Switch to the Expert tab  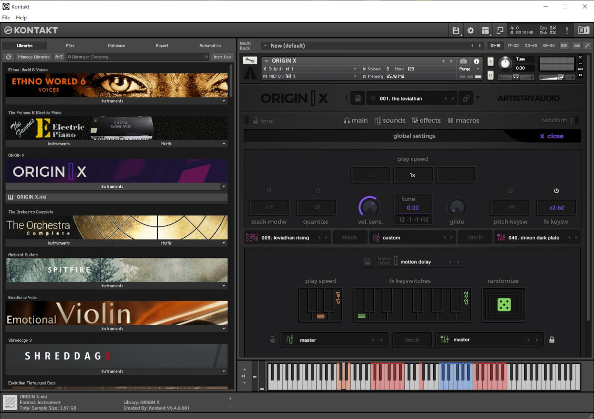(162, 46)
